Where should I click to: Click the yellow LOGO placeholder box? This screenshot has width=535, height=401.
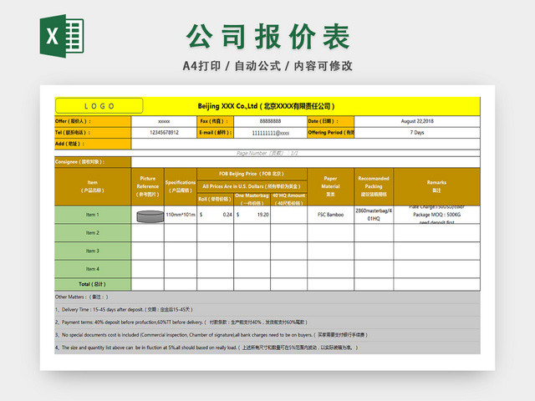[99, 106]
